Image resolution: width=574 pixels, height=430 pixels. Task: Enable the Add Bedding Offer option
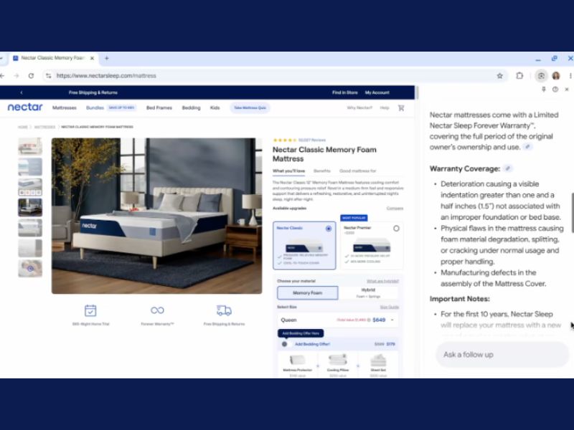pyautogui.click(x=284, y=344)
